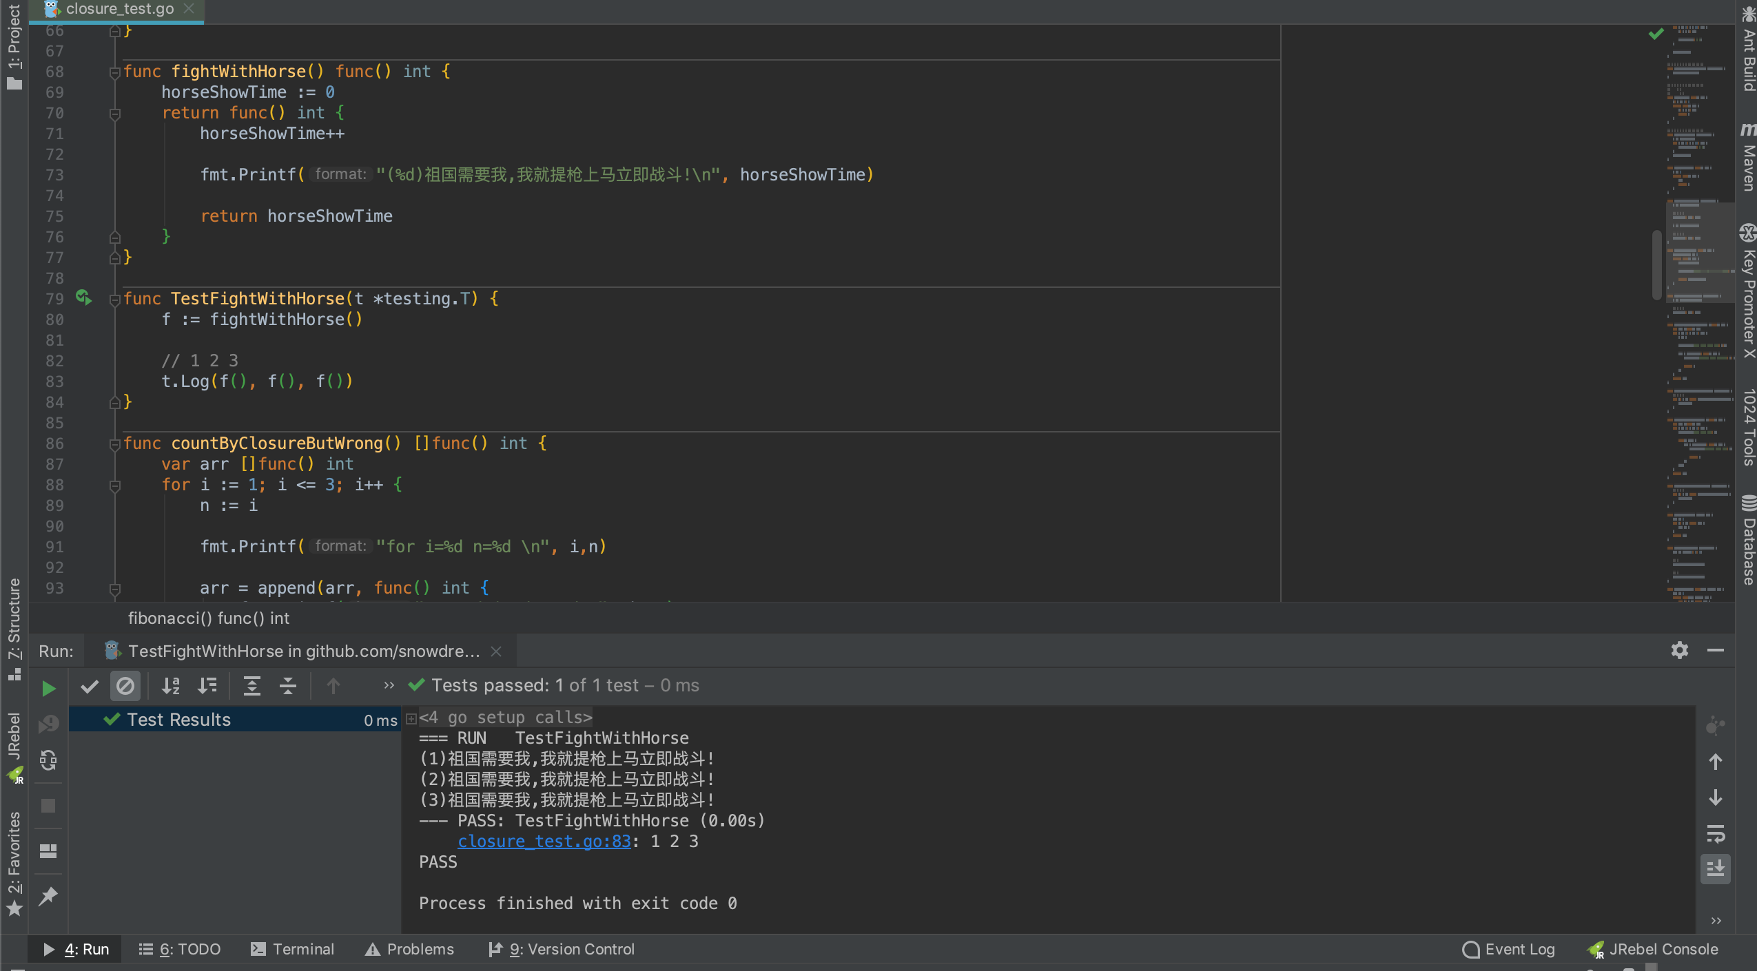
Task: Open the Event Log
Action: click(1519, 949)
